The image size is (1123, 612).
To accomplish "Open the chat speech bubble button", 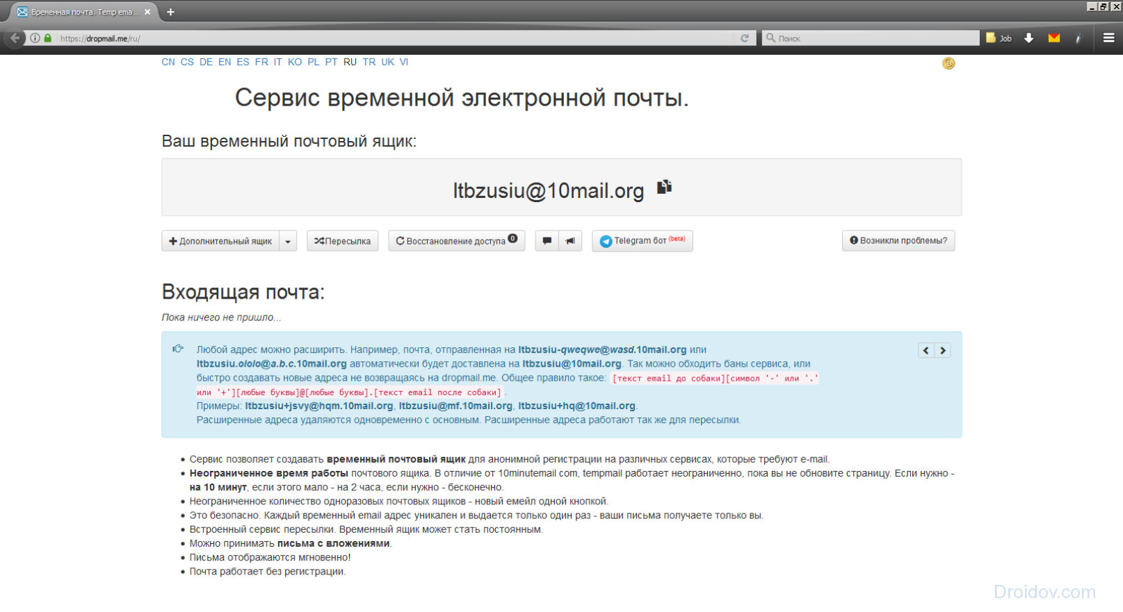I will [547, 241].
